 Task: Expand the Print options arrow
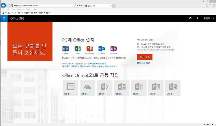(x=22, y=13)
